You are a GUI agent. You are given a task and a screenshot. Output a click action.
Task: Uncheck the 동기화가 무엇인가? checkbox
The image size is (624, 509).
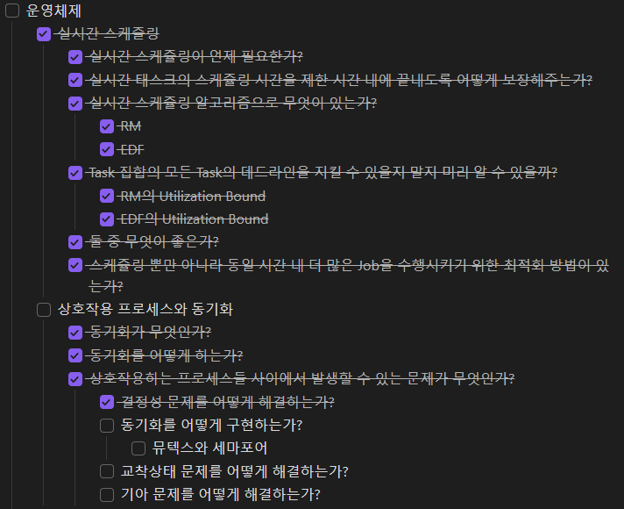tap(75, 333)
